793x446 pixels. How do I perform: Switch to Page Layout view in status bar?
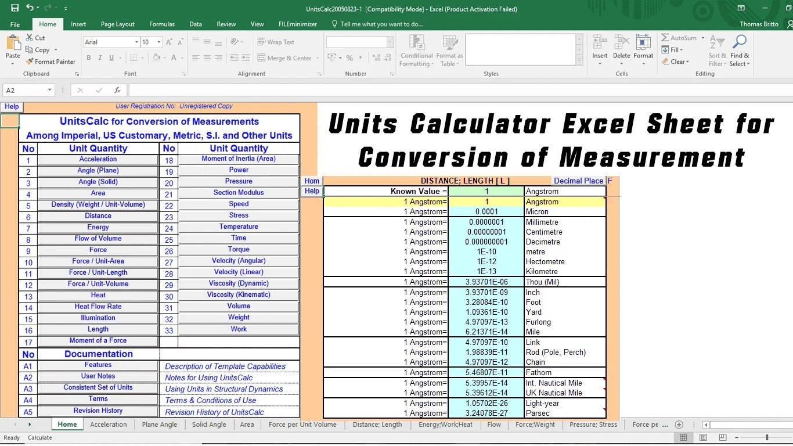(x=703, y=437)
